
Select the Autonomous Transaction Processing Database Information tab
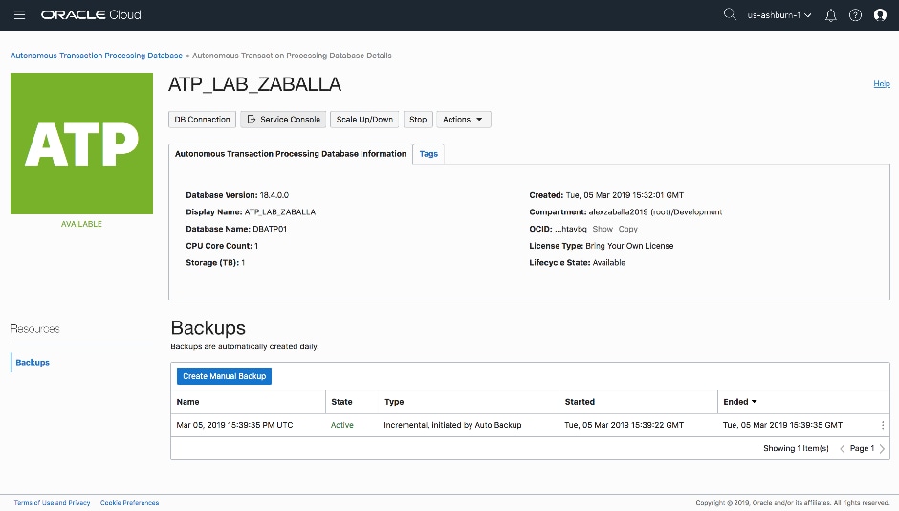(291, 154)
